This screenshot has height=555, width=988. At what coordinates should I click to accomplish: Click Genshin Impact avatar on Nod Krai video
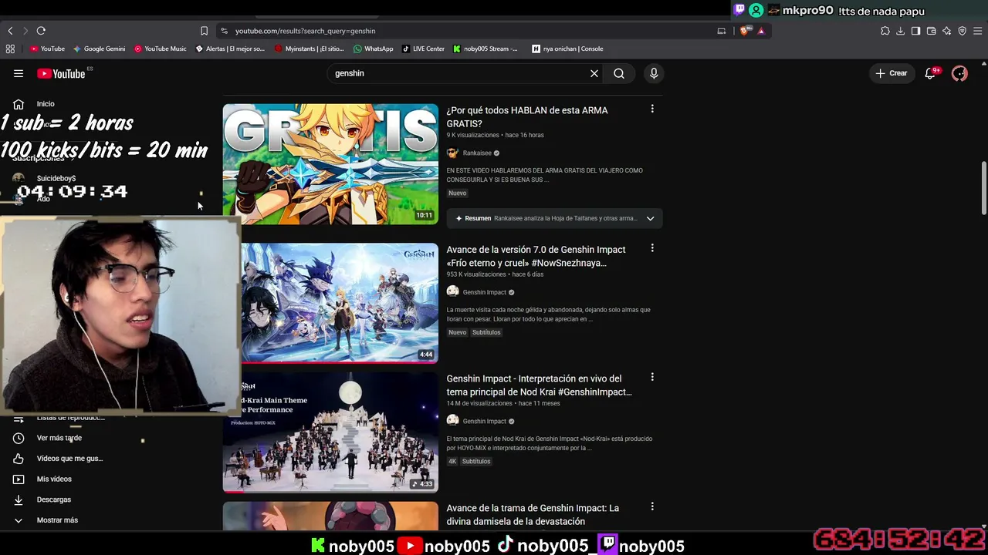point(452,421)
